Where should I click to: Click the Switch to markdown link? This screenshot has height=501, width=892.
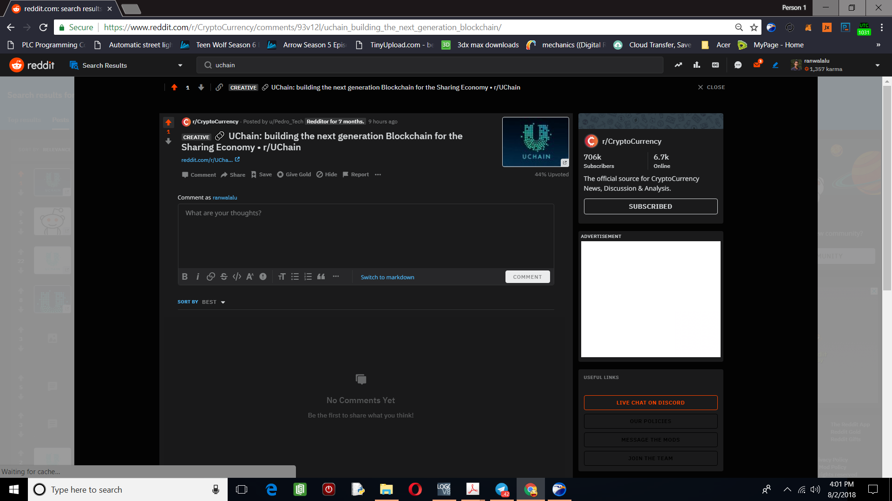[387, 277]
